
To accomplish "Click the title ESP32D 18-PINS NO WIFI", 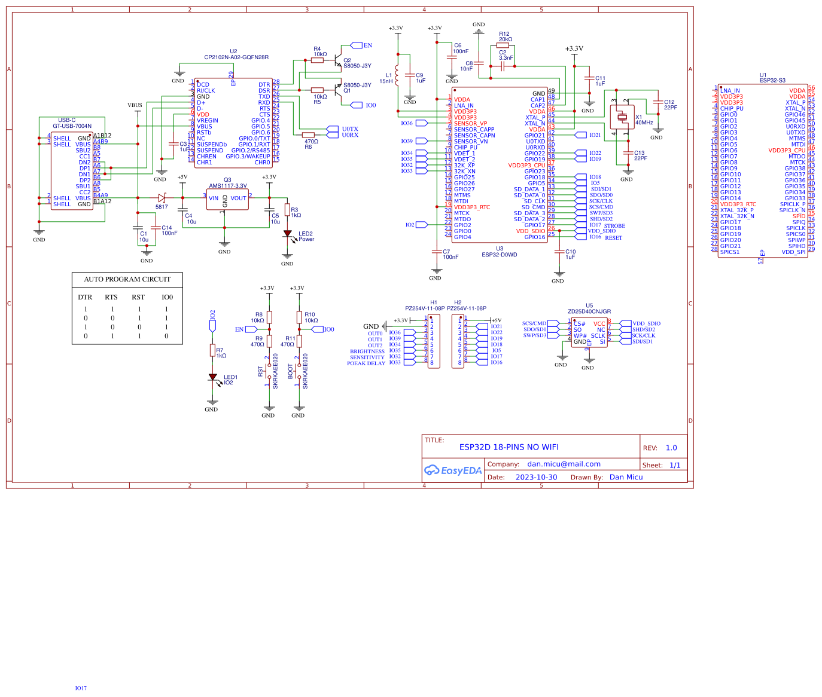I will click(x=509, y=447).
